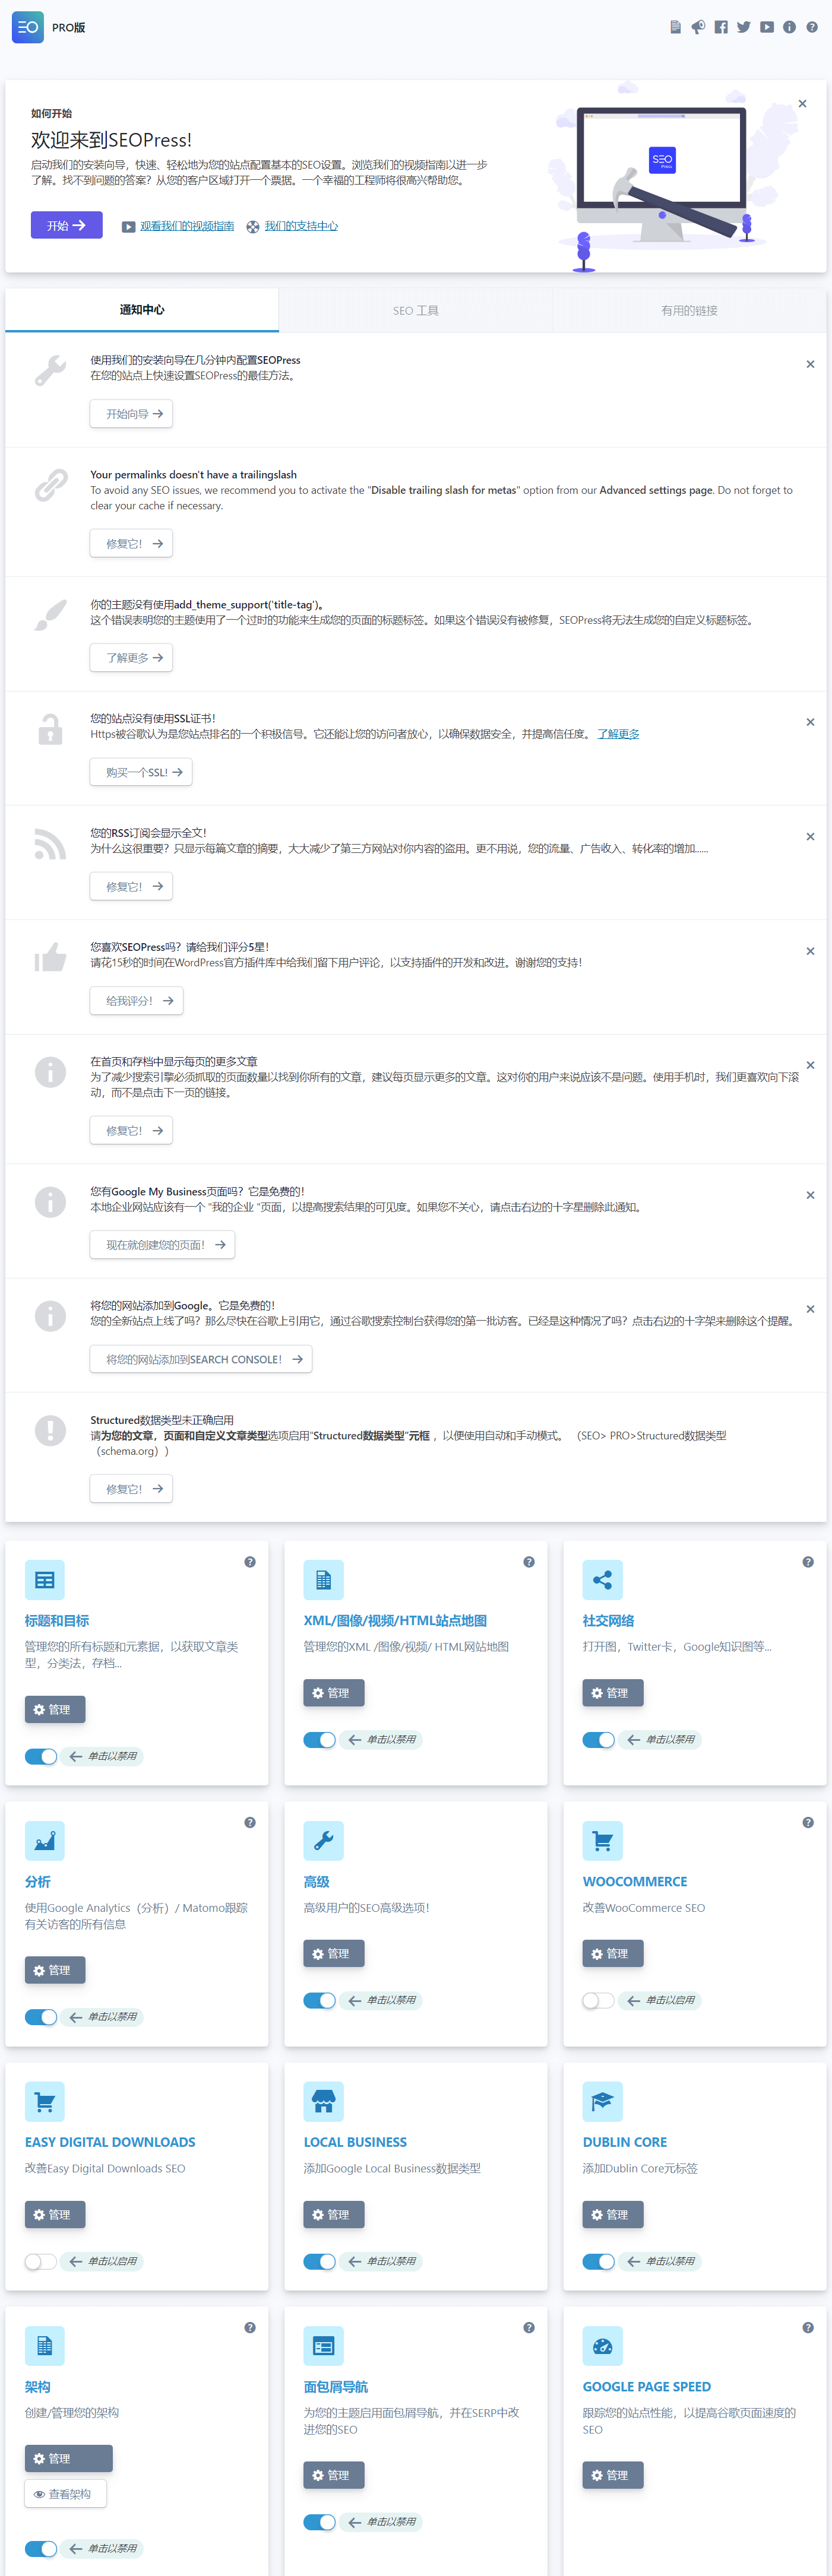
Task: Click the 查看架构 button
Action: pos(66,2494)
